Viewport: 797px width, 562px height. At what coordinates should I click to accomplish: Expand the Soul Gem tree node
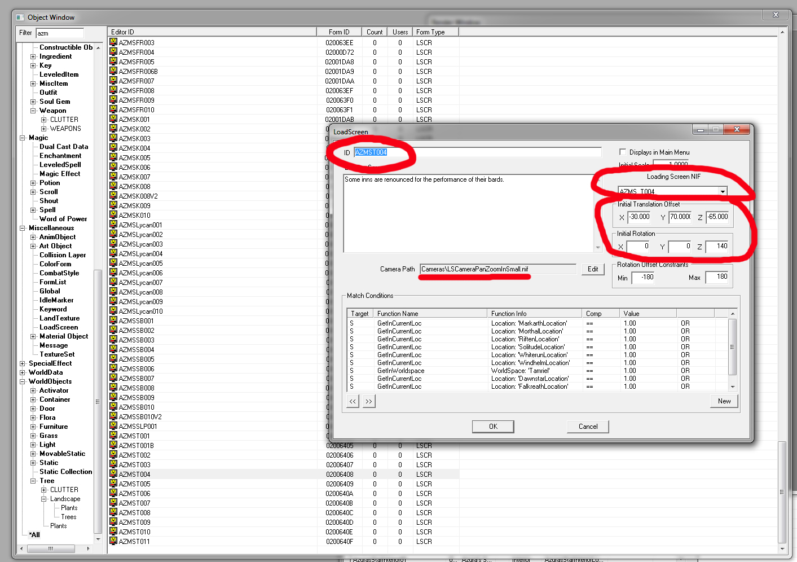[33, 102]
